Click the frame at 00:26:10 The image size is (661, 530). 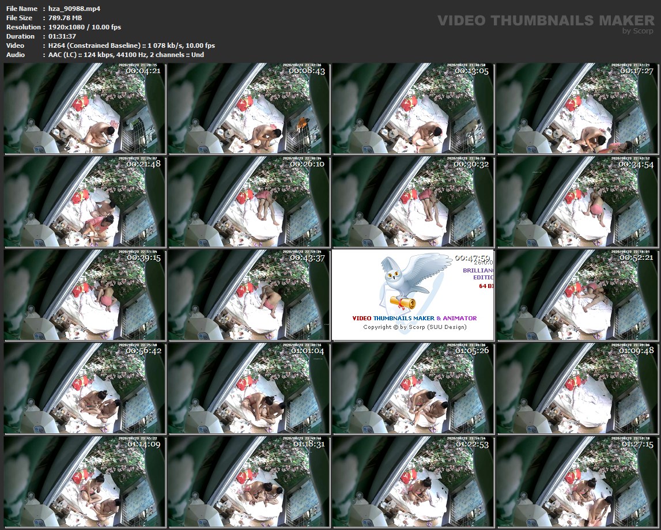(249, 202)
